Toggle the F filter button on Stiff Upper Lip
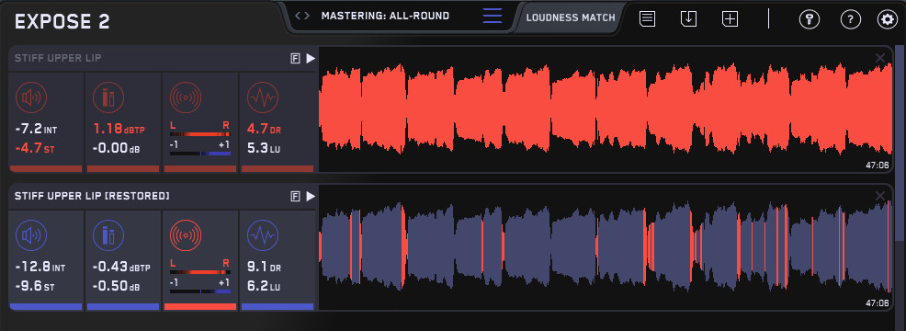This screenshot has height=331, width=906. tap(295, 59)
